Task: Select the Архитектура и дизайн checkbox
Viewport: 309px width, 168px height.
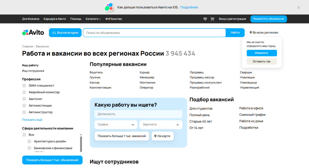Action: tap(29, 141)
